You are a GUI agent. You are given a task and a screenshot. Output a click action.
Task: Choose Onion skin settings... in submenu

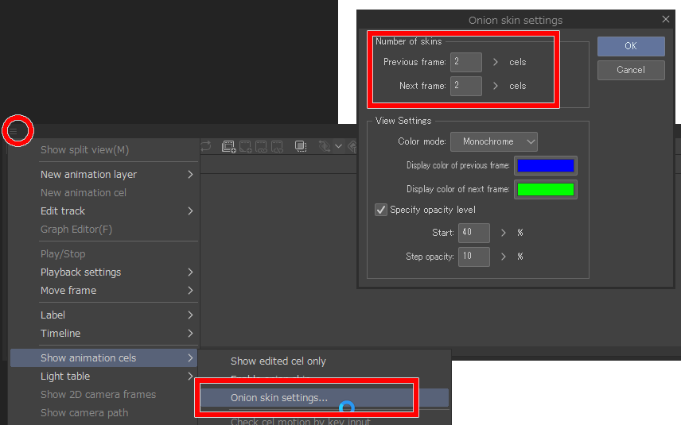tap(325, 398)
